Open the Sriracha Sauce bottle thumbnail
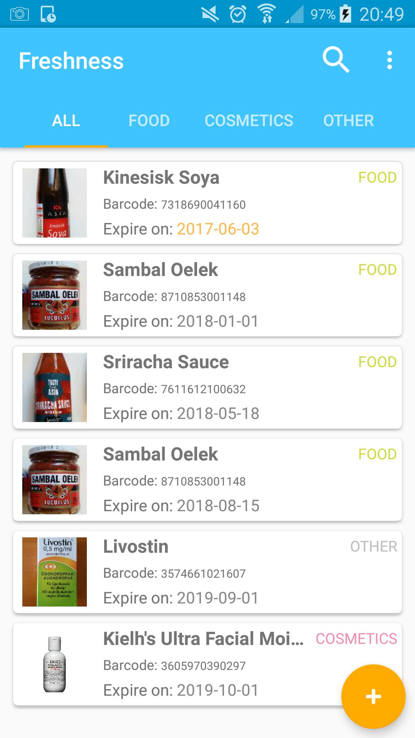Viewport: 415px width, 738px height. point(55,387)
